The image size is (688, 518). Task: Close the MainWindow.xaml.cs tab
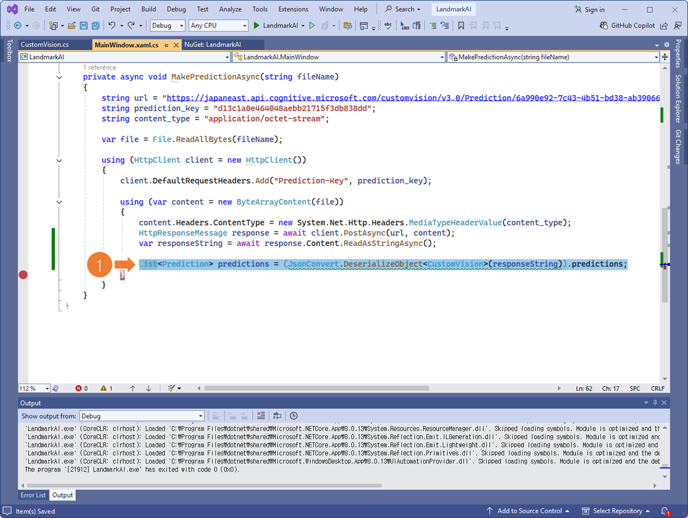pos(176,45)
